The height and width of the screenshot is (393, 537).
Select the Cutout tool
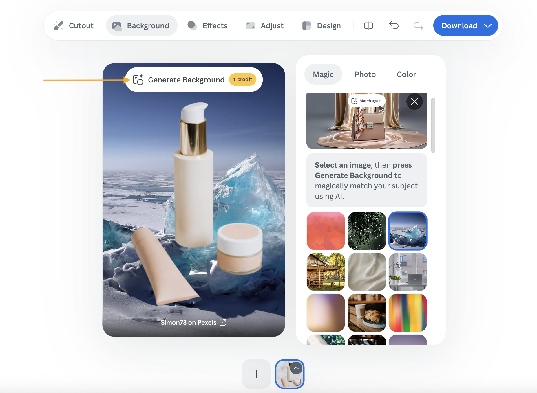(x=74, y=26)
